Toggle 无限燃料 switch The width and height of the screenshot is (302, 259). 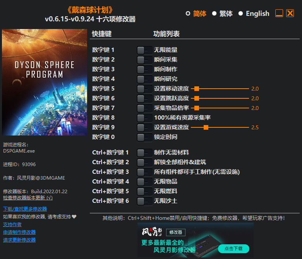pyautogui.click(x=144, y=191)
